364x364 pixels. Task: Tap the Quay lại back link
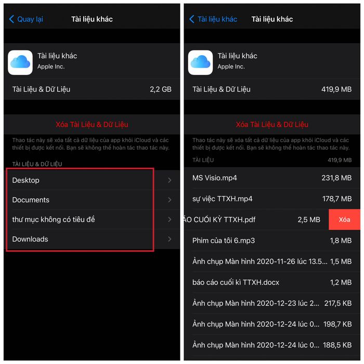[26, 19]
